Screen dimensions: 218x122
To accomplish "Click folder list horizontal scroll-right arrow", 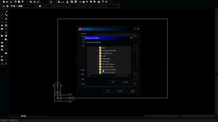I will pos(127,75).
